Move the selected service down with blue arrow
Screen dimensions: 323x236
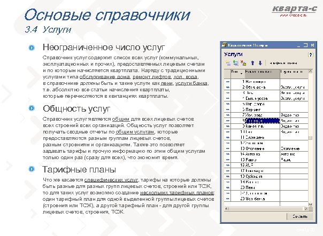(x=260, y=63)
